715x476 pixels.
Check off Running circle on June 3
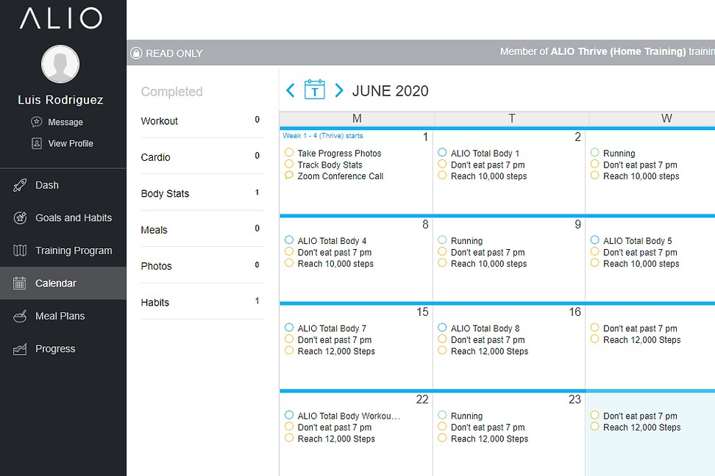(x=594, y=152)
